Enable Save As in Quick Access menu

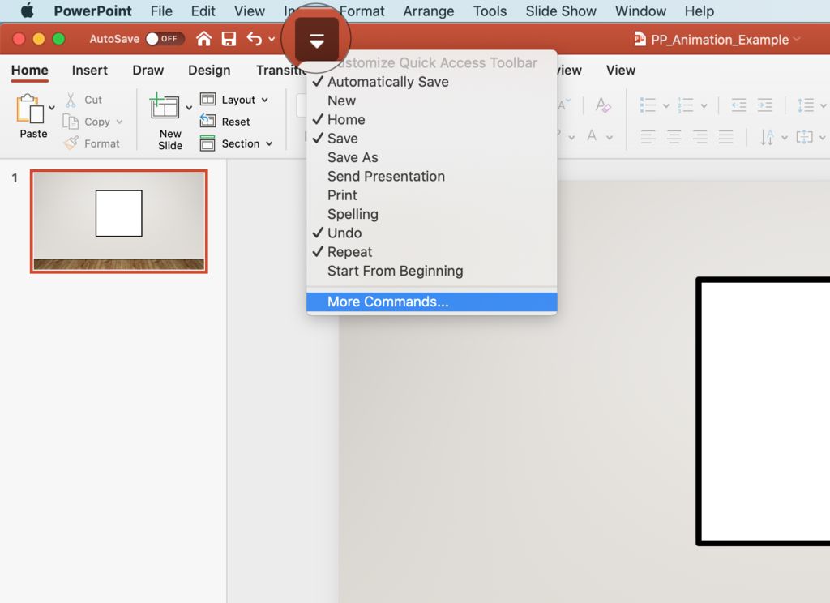(431, 158)
